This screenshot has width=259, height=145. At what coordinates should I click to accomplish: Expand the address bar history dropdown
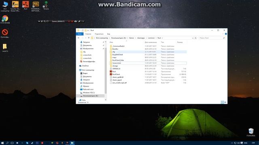[x=193, y=38]
